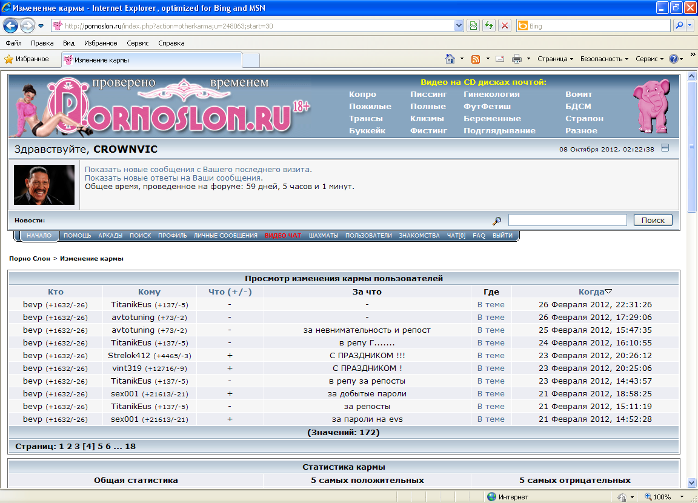Open the Help question mark icon
The width and height of the screenshot is (698, 503).
[x=673, y=59]
